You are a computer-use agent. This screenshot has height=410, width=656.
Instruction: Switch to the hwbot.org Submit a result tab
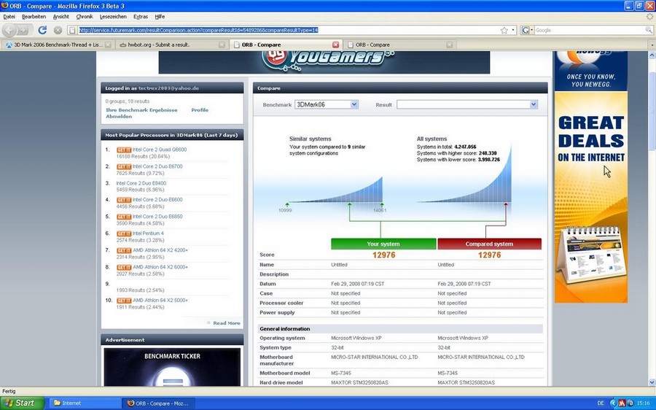tap(172, 45)
